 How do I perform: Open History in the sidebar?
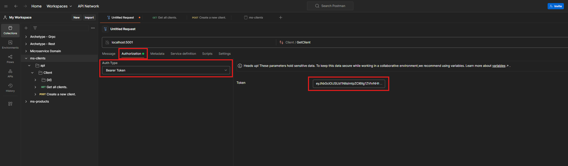pos(10,88)
